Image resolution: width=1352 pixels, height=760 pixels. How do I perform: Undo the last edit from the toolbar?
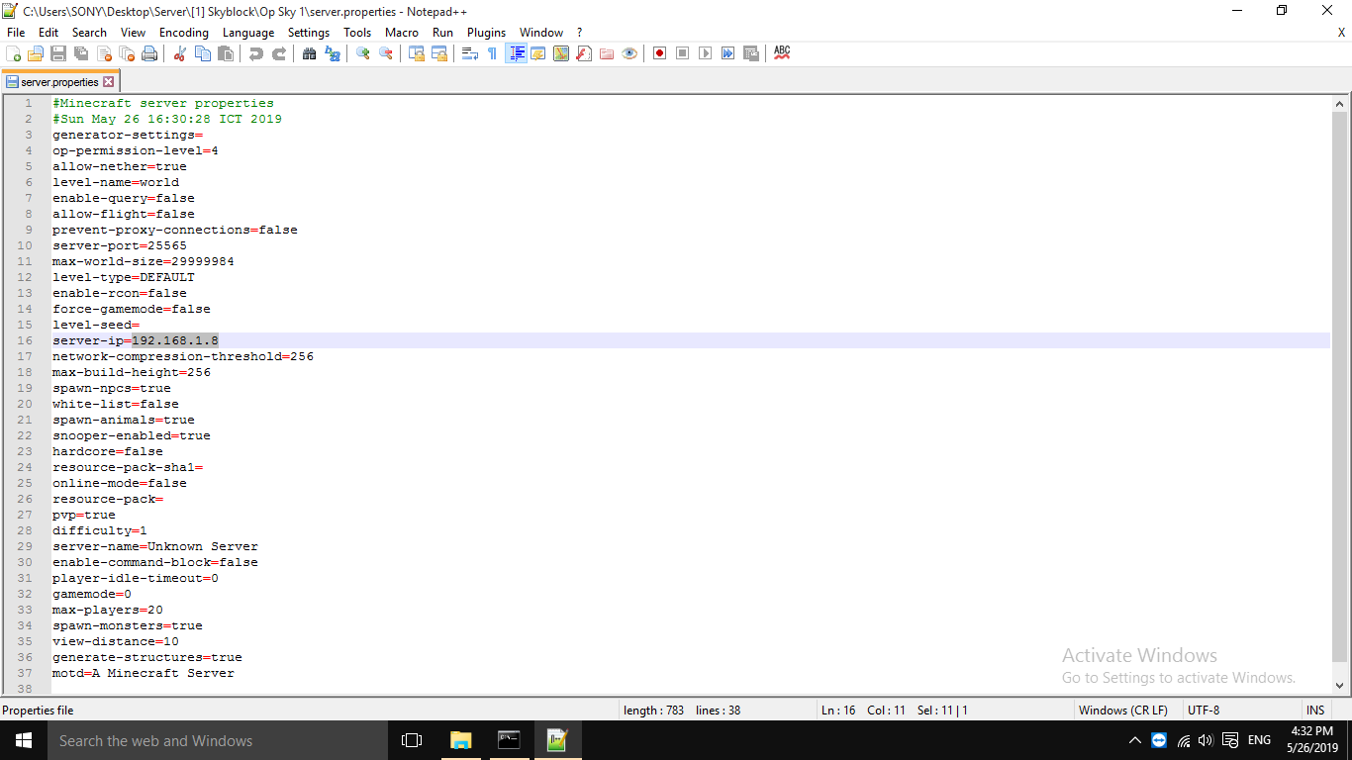pos(256,53)
